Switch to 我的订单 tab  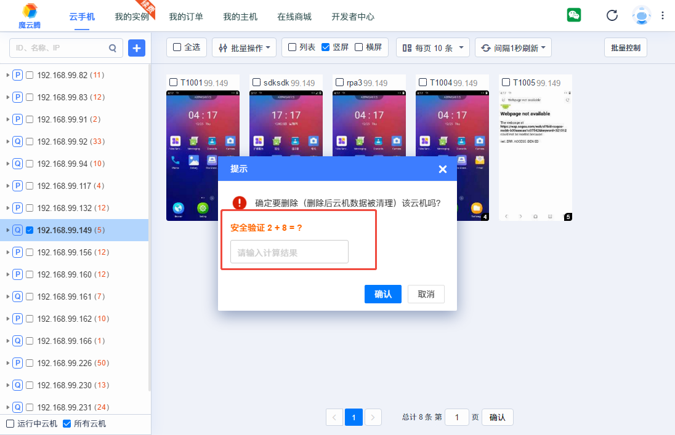coord(186,17)
